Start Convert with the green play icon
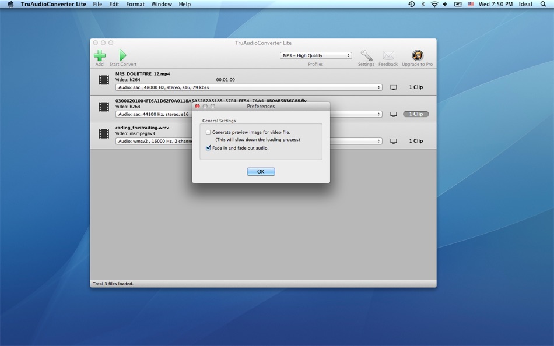Image resolution: width=554 pixels, height=346 pixels. (122, 55)
